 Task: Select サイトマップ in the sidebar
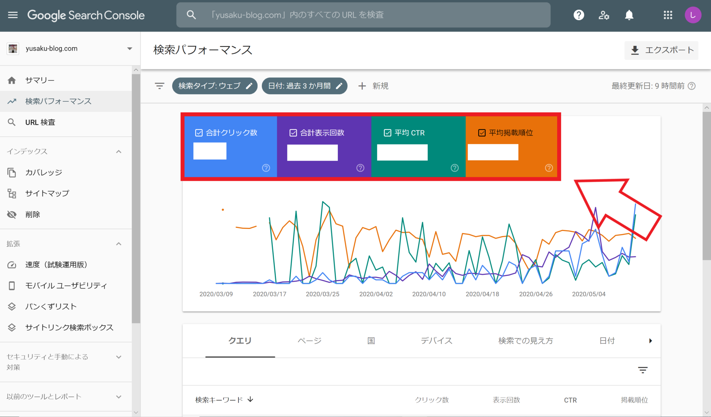click(x=47, y=193)
